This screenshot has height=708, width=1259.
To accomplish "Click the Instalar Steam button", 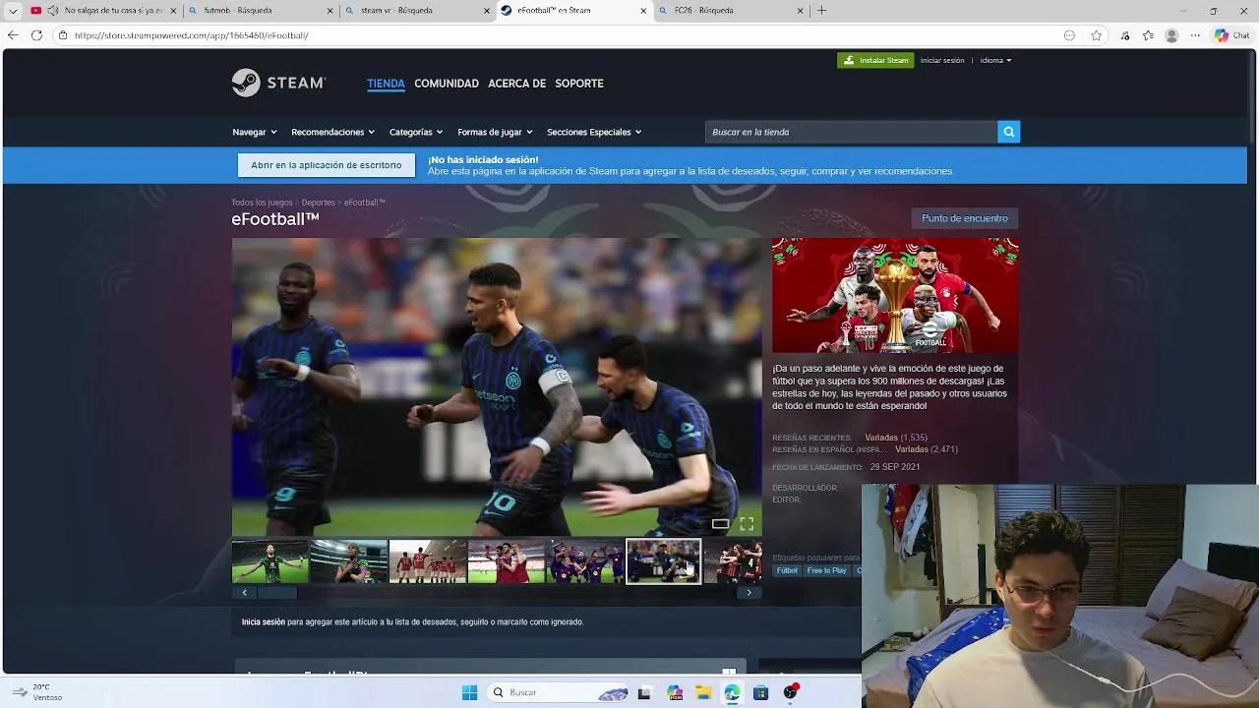I will [875, 60].
